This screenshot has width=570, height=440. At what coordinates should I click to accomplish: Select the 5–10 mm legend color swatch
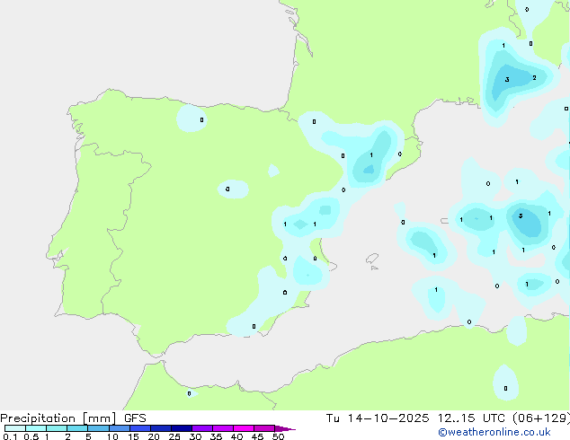[x=98, y=428]
